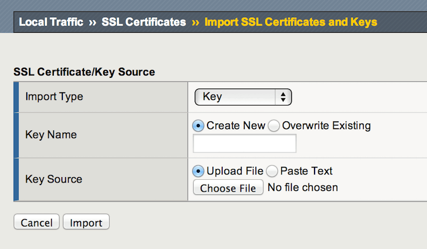The image size is (427, 249).
Task: Click the Local Traffic breadcrumb
Action: 51,22
